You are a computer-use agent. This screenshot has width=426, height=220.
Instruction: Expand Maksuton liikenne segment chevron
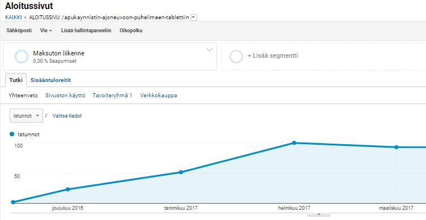pos(210,50)
